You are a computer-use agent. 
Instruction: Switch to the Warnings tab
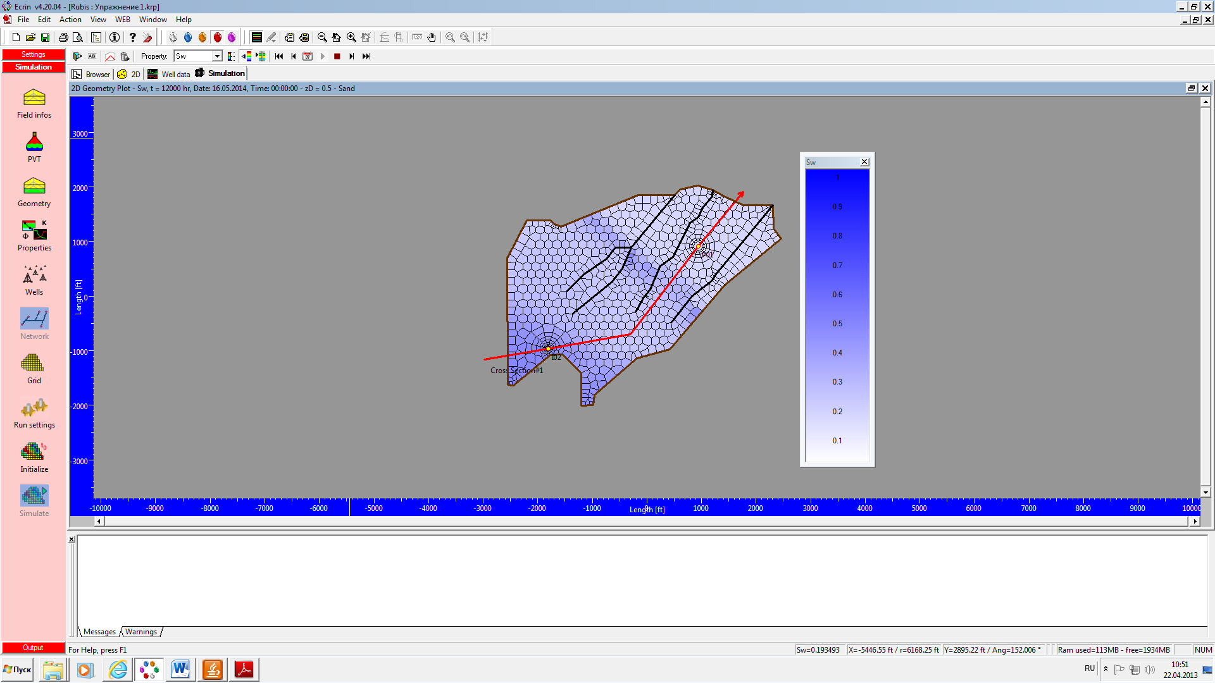[141, 632]
